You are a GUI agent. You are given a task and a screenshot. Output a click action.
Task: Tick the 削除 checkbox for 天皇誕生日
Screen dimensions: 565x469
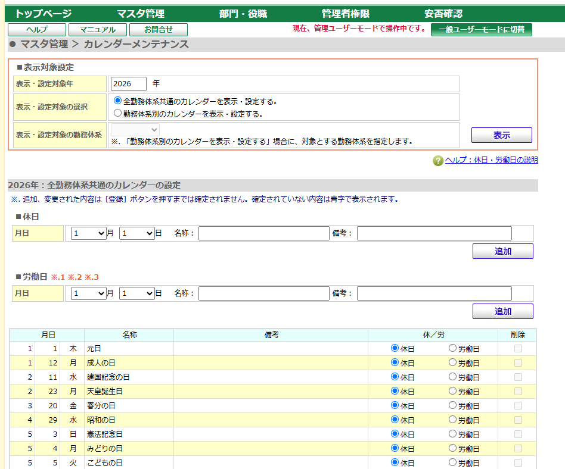[518, 391]
